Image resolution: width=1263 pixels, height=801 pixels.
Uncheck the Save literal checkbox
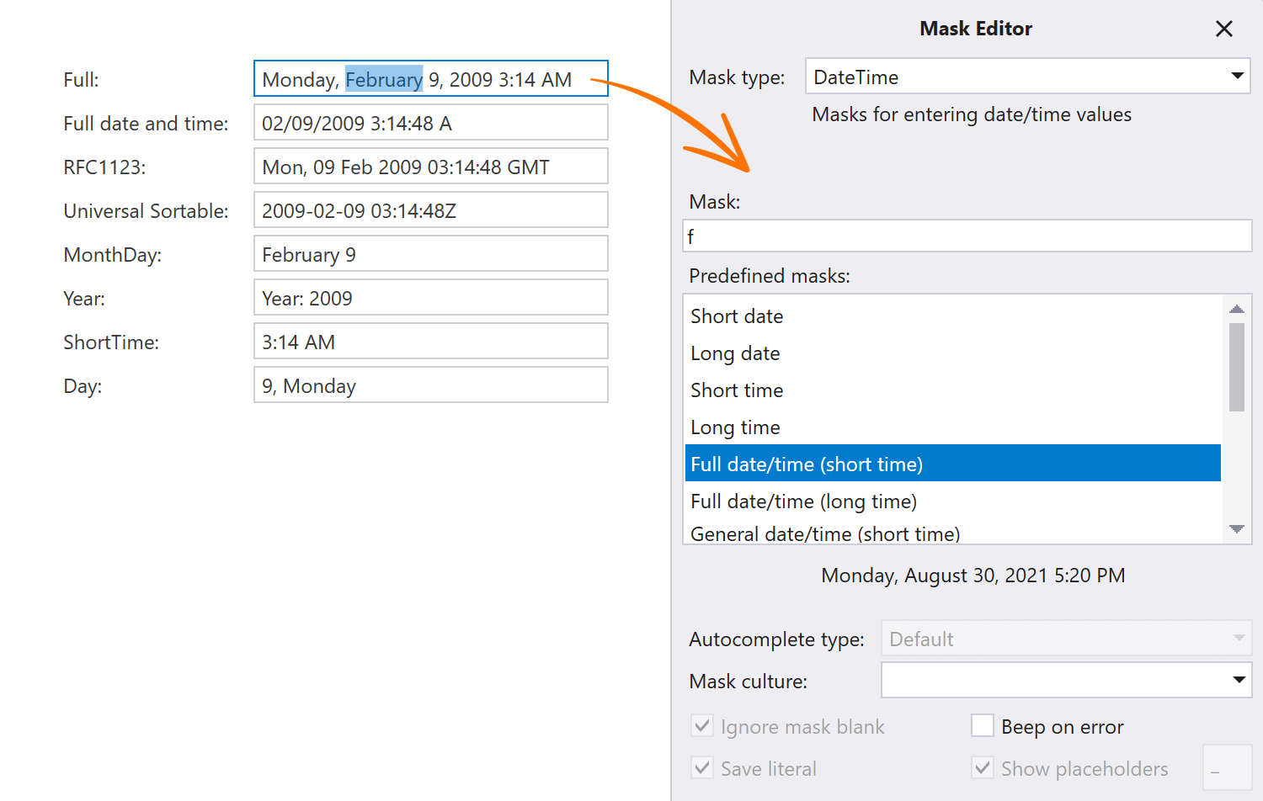[702, 768]
